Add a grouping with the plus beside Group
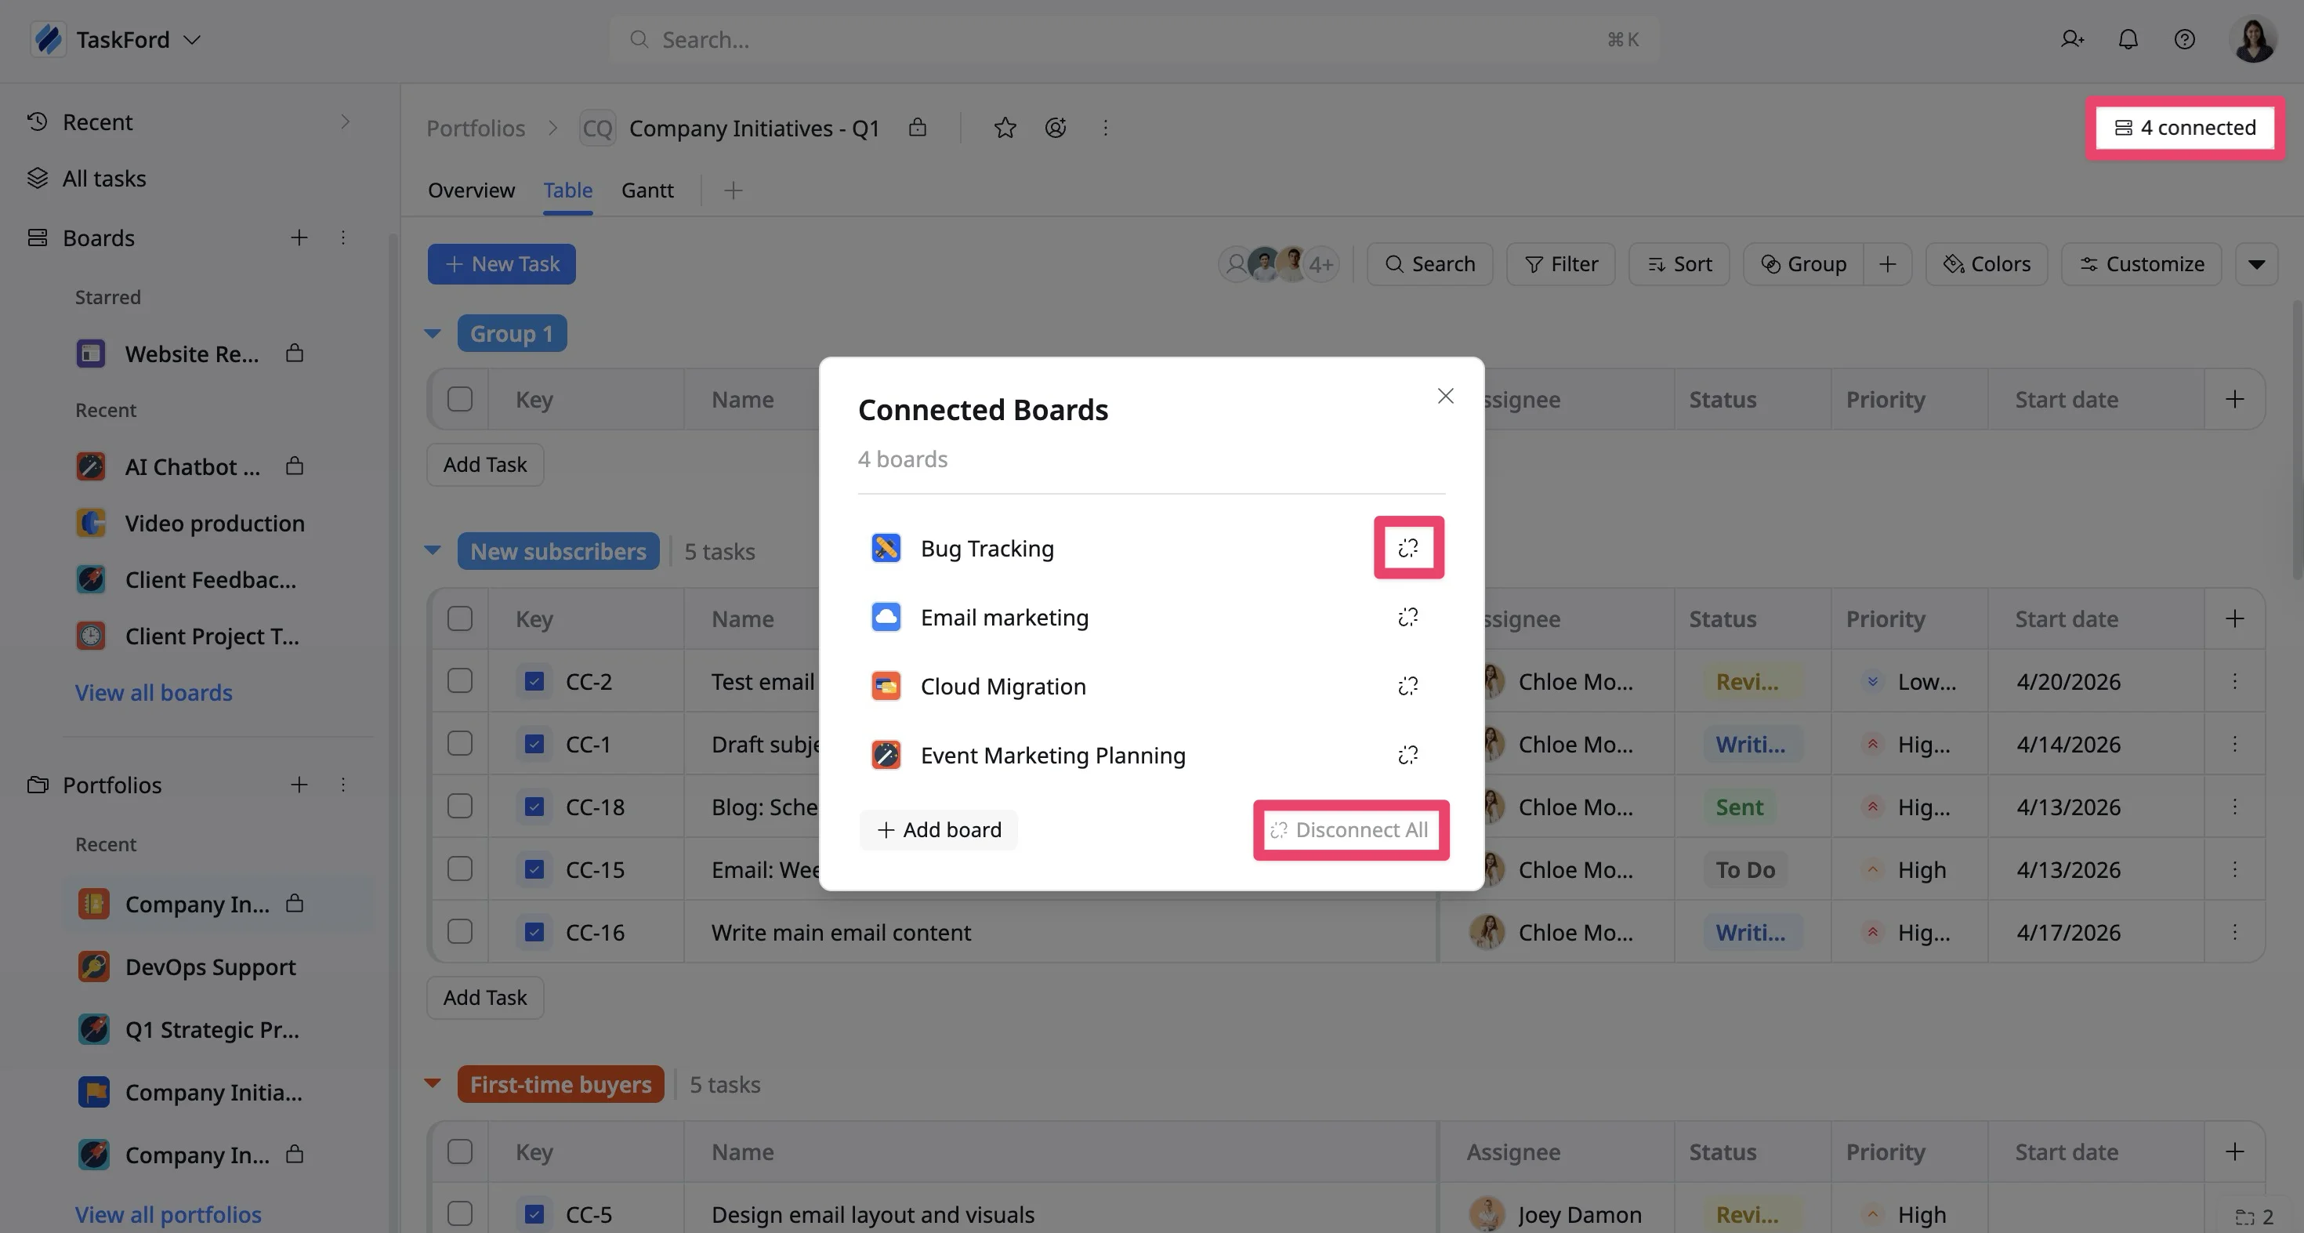Screen dimensions: 2304x1233 1887,264
